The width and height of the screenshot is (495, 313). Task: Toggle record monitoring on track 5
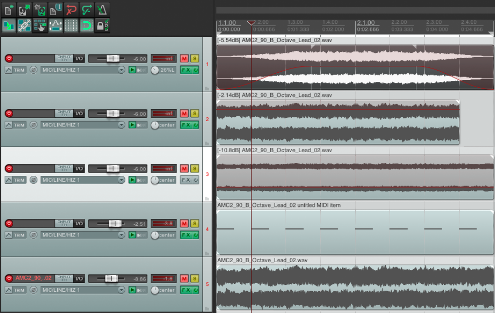[x=132, y=290]
